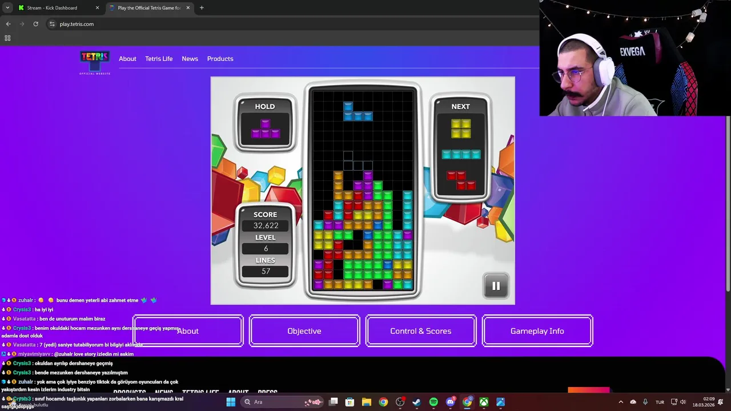Image resolution: width=731 pixels, height=411 pixels.
Task: Click the Tetris official website logo
Action: pos(95,63)
